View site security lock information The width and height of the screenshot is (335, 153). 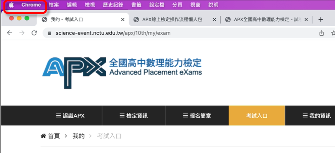tap(50, 33)
